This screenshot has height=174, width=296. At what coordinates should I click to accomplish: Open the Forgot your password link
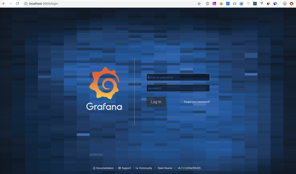197,102
